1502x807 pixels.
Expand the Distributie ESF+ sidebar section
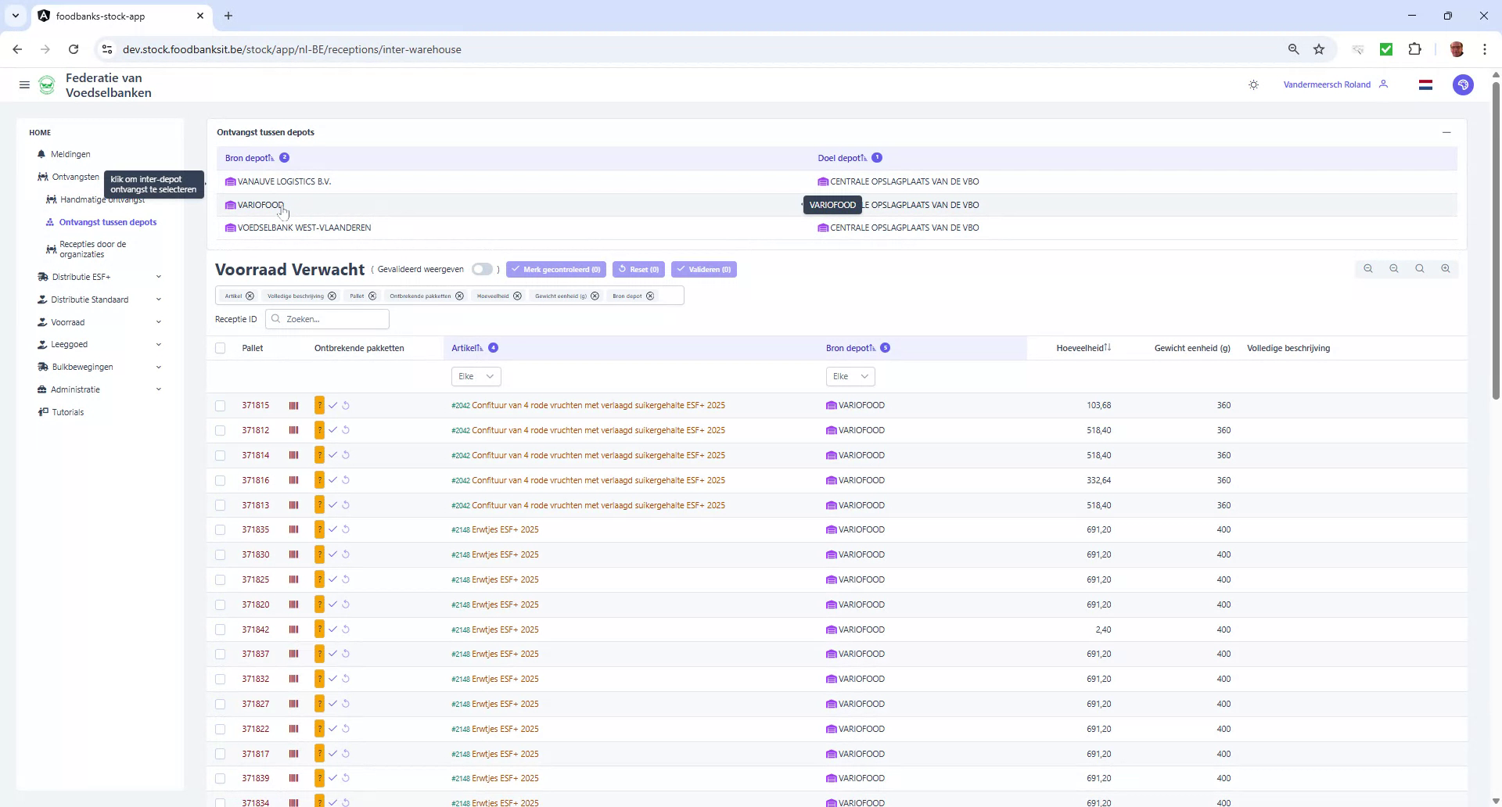[x=81, y=276]
